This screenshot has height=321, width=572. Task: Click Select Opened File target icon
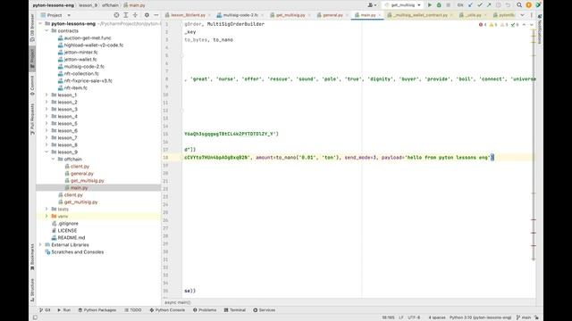tap(116, 15)
